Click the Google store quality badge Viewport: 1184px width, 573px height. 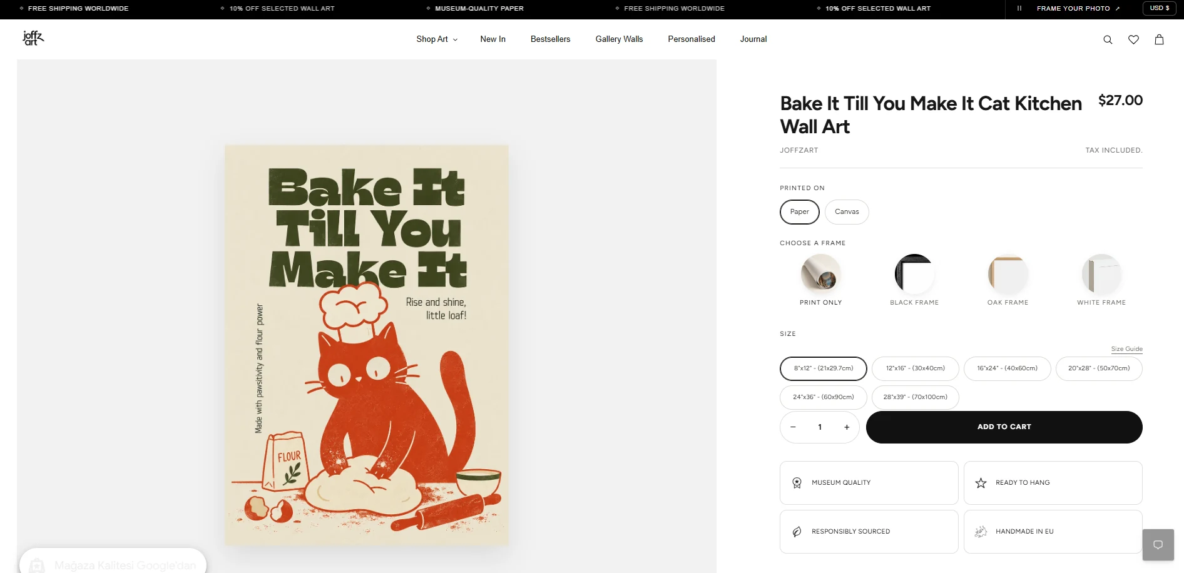[113, 561]
